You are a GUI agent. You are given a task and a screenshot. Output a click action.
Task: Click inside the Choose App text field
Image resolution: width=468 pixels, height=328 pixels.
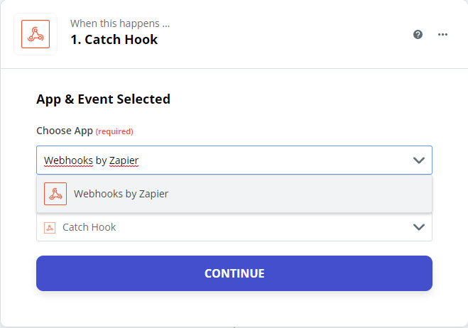coord(234,160)
